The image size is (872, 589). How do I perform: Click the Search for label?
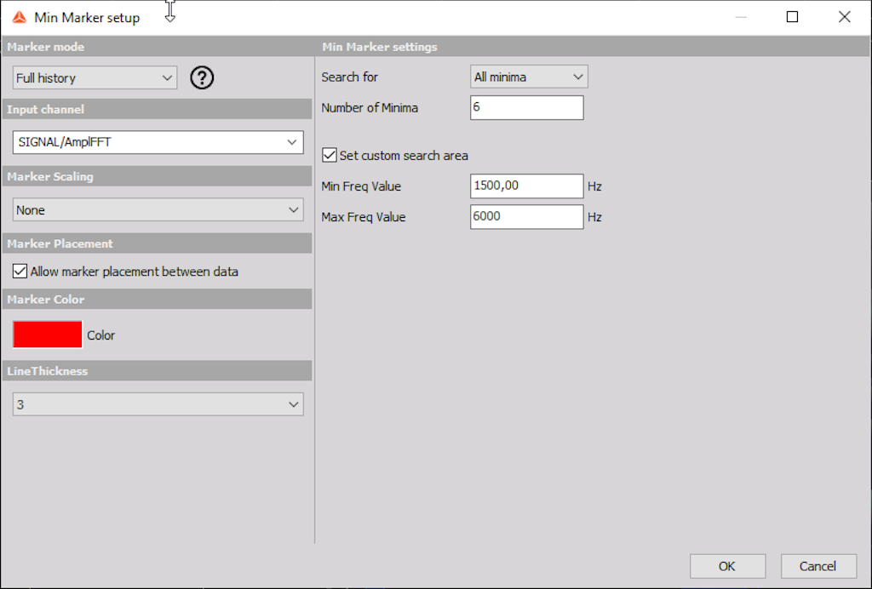point(350,77)
